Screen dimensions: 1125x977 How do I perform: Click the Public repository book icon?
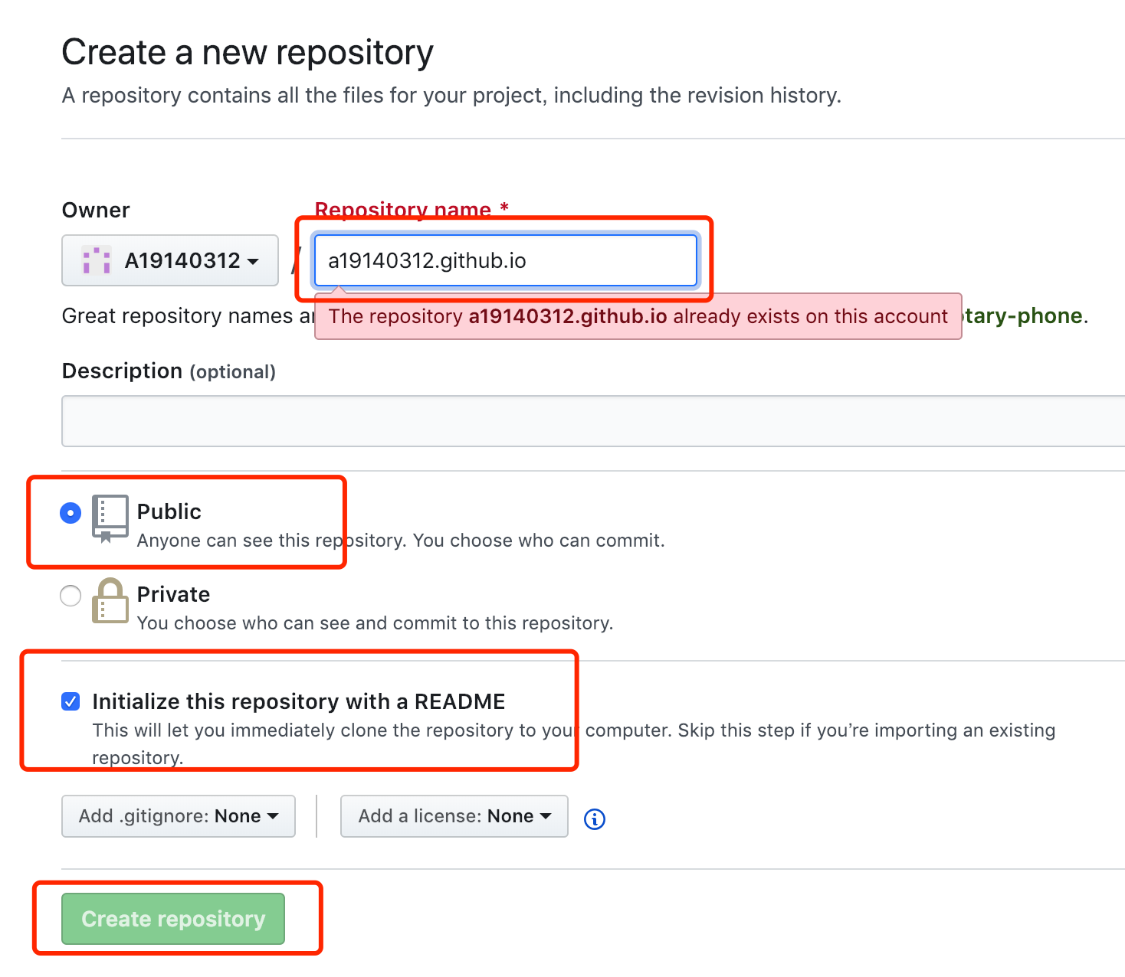pyautogui.click(x=110, y=518)
